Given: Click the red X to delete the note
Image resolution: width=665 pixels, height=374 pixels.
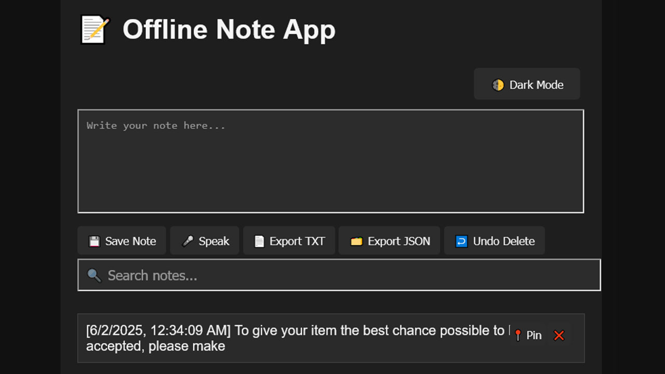Looking at the screenshot, I should [559, 335].
